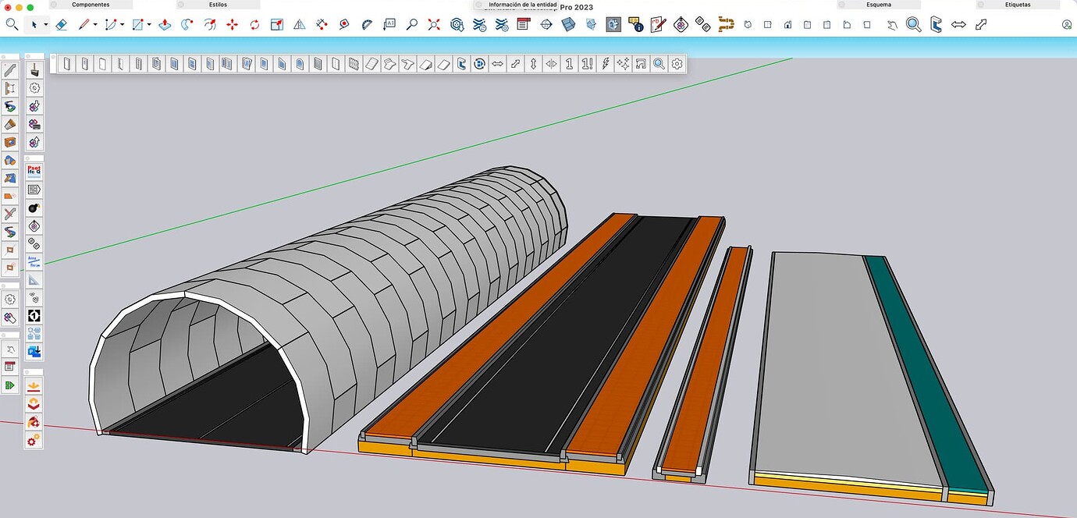This screenshot has width=1077, height=518.
Task: Activate the Section Plane tool
Action: point(277,24)
